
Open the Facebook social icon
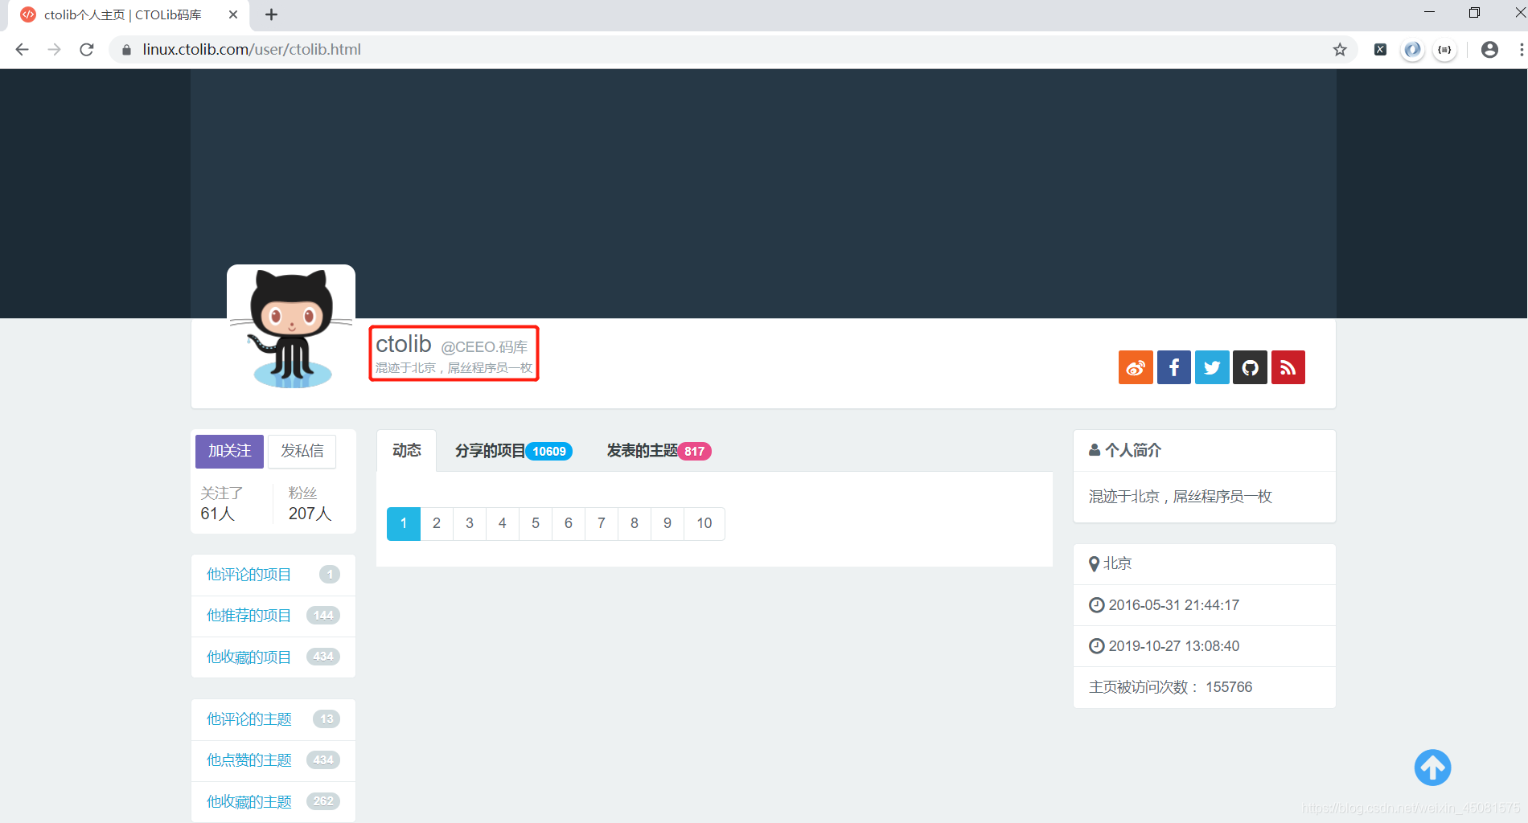point(1174,367)
